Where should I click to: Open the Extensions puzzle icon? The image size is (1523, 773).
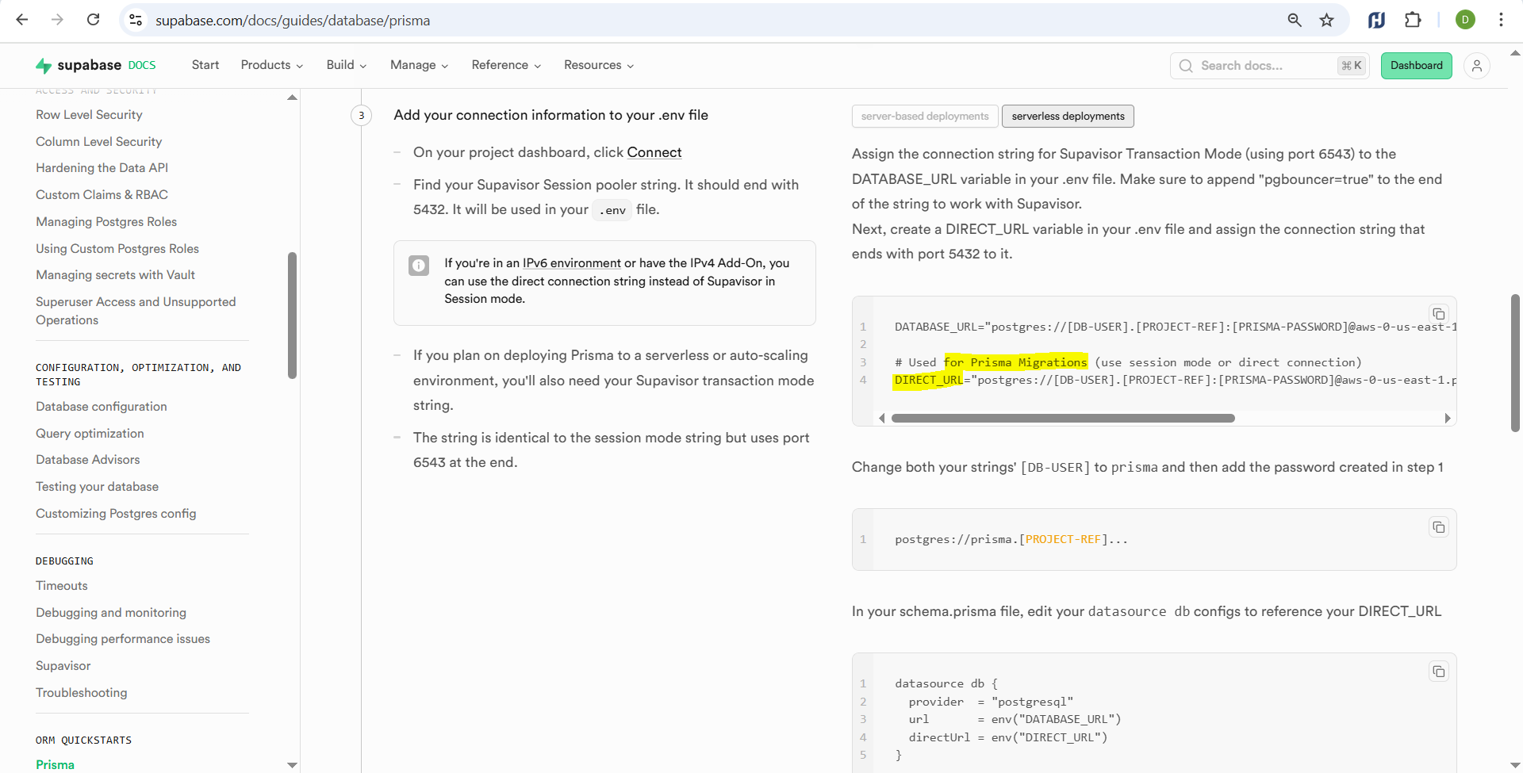(1413, 20)
